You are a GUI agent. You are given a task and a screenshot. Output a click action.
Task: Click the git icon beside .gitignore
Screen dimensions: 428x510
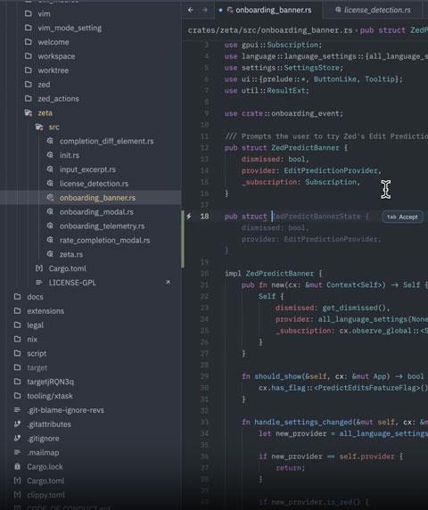[17, 438]
